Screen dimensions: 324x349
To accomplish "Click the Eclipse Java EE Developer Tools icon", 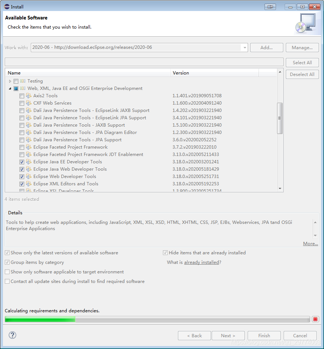I will (29, 162).
